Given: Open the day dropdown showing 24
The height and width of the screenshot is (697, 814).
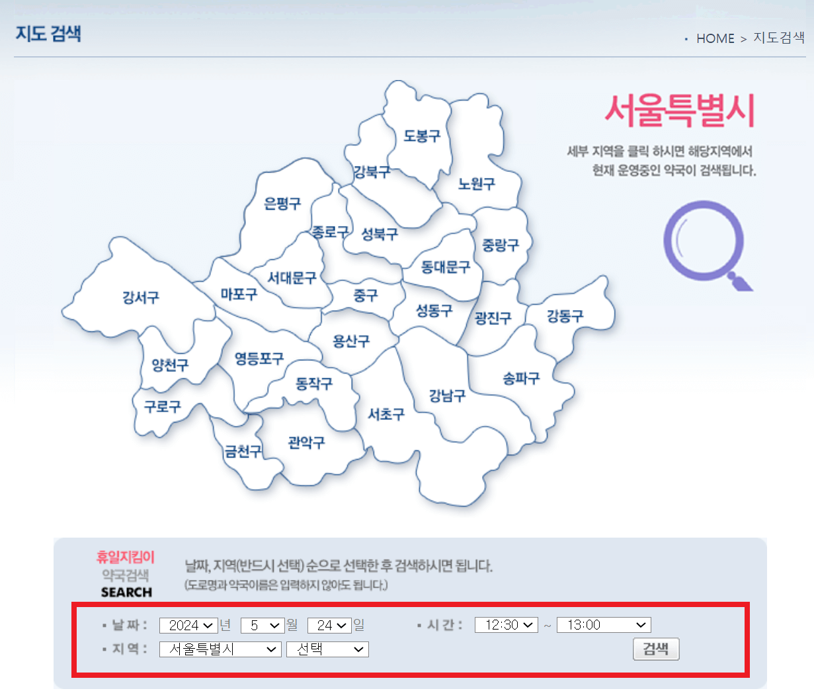Looking at the screenshot, I should point(329,625).
